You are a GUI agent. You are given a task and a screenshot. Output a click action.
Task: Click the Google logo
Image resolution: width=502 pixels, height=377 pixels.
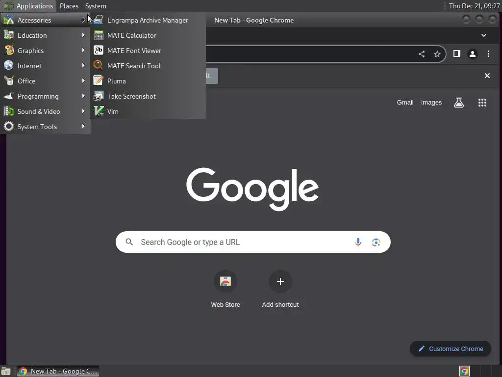(252, 189)
